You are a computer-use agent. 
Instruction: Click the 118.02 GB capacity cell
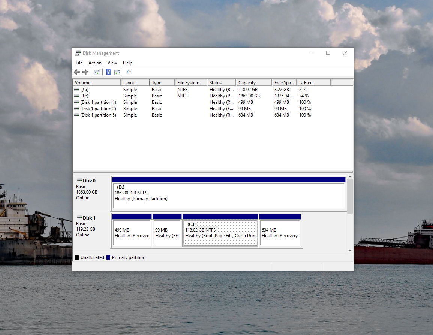pyautogui.click(x=248, y=90)
